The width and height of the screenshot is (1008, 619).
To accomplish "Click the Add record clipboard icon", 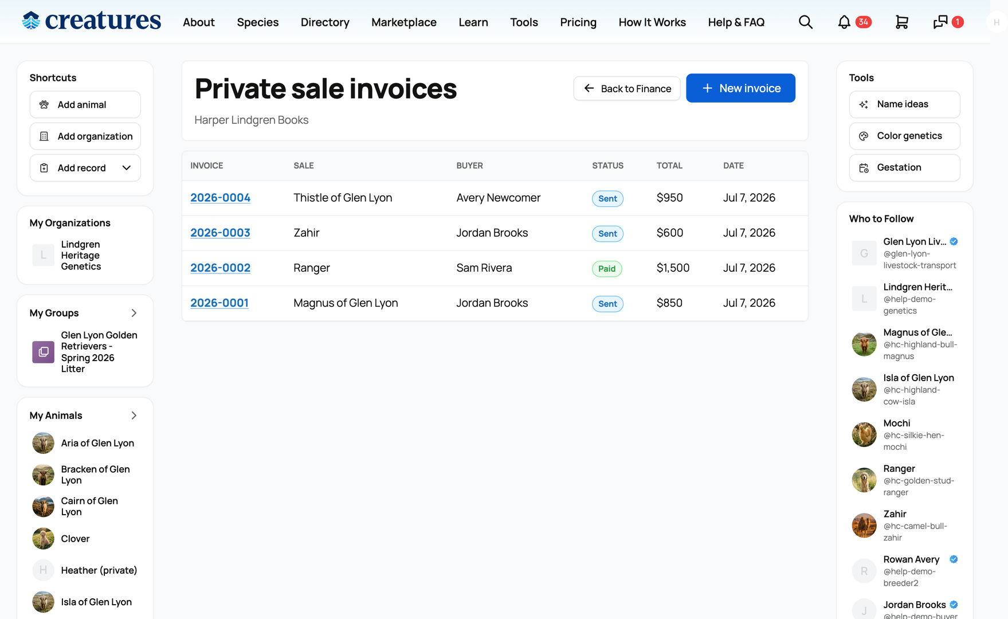I will tap(44, 168).
